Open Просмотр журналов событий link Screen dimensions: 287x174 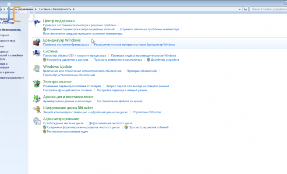(149, 127)
